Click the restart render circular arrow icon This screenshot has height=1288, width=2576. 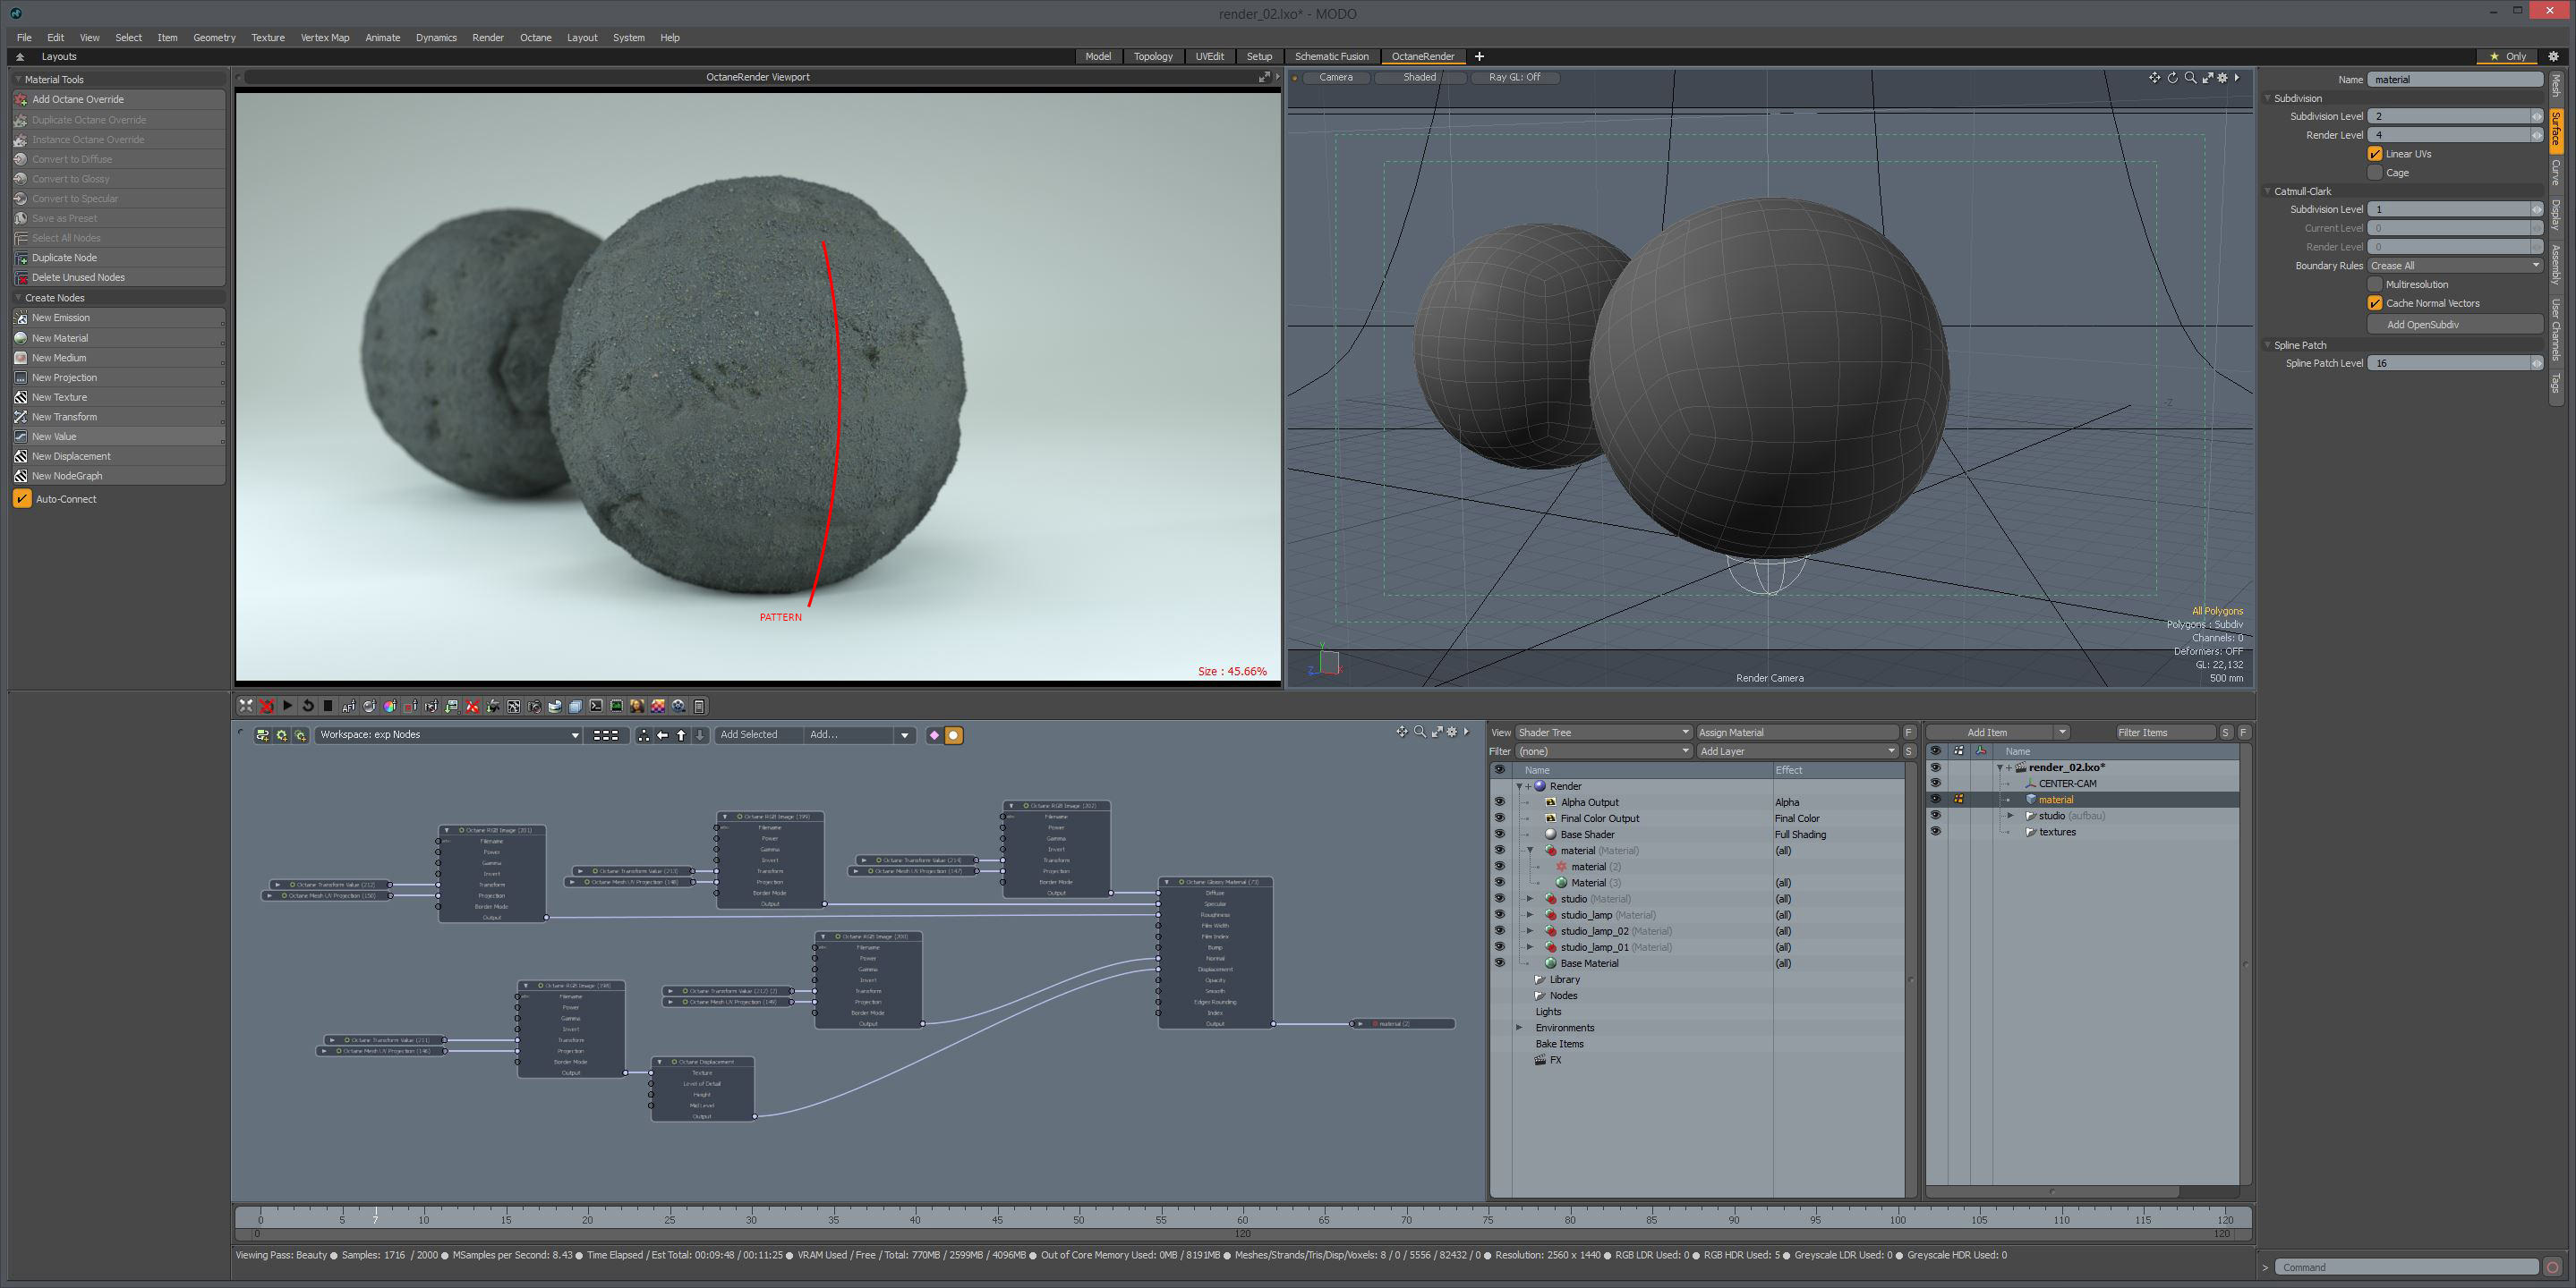(x=308, y=706)
